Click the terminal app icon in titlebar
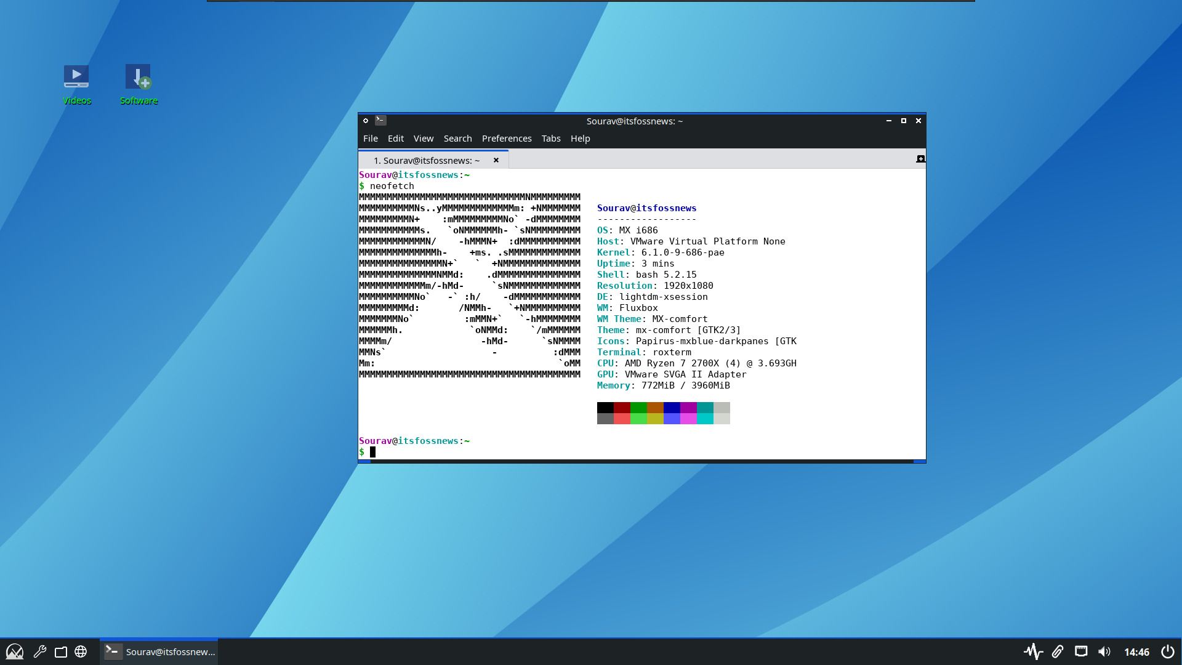1182x665 pixels. tap(380, 121)
